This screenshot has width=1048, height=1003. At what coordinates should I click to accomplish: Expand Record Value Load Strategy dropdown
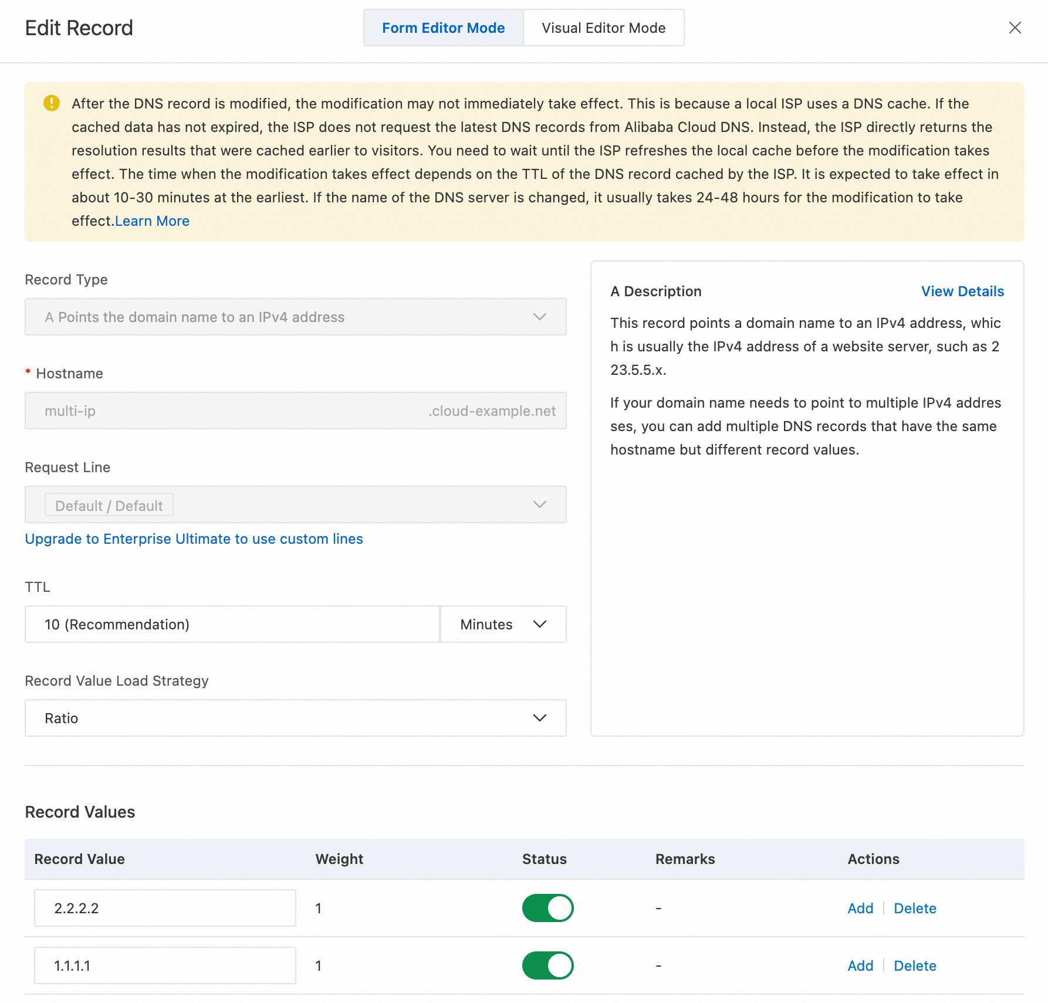coord(295,718)
